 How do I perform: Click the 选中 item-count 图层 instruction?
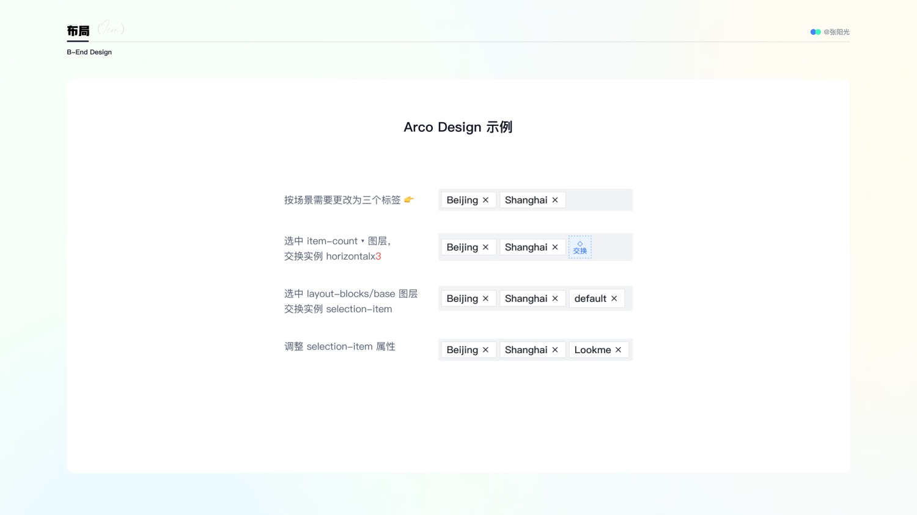337,241
